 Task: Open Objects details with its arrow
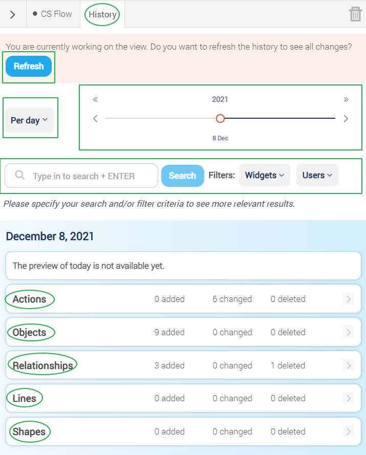(349, 332)
